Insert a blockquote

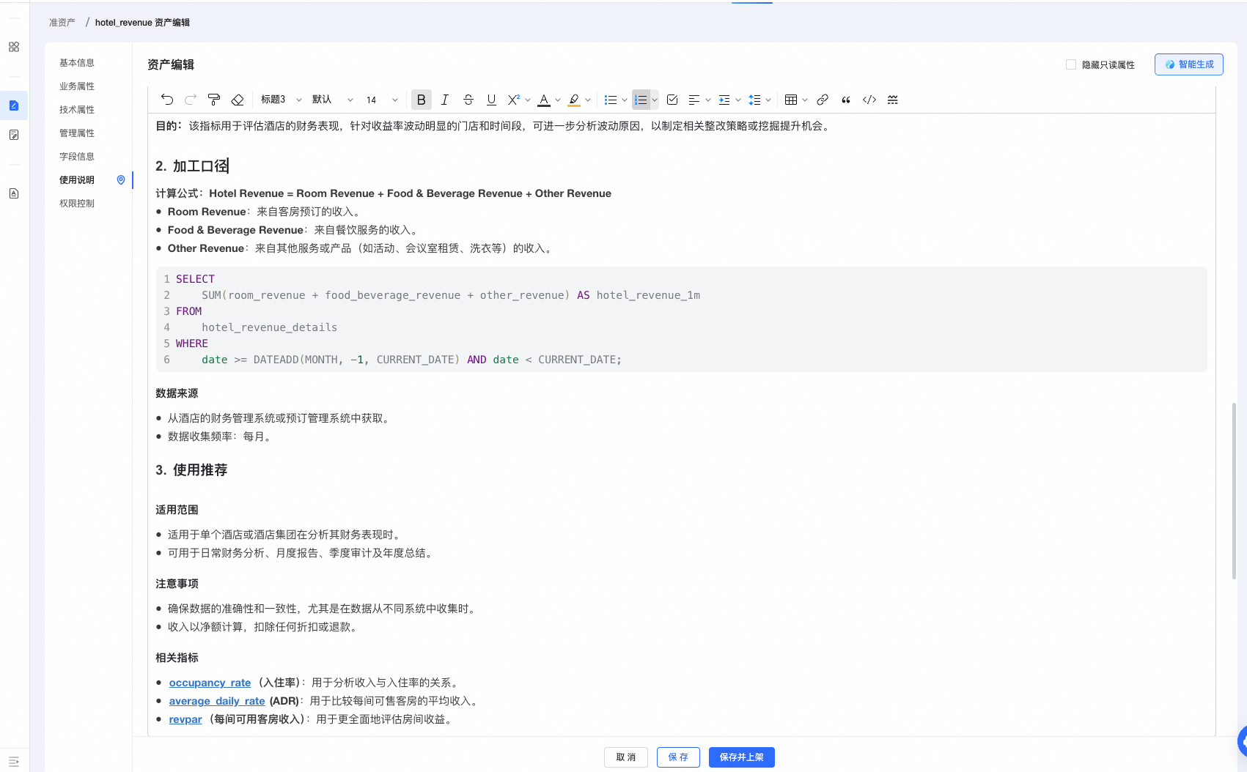coord(845,100)
